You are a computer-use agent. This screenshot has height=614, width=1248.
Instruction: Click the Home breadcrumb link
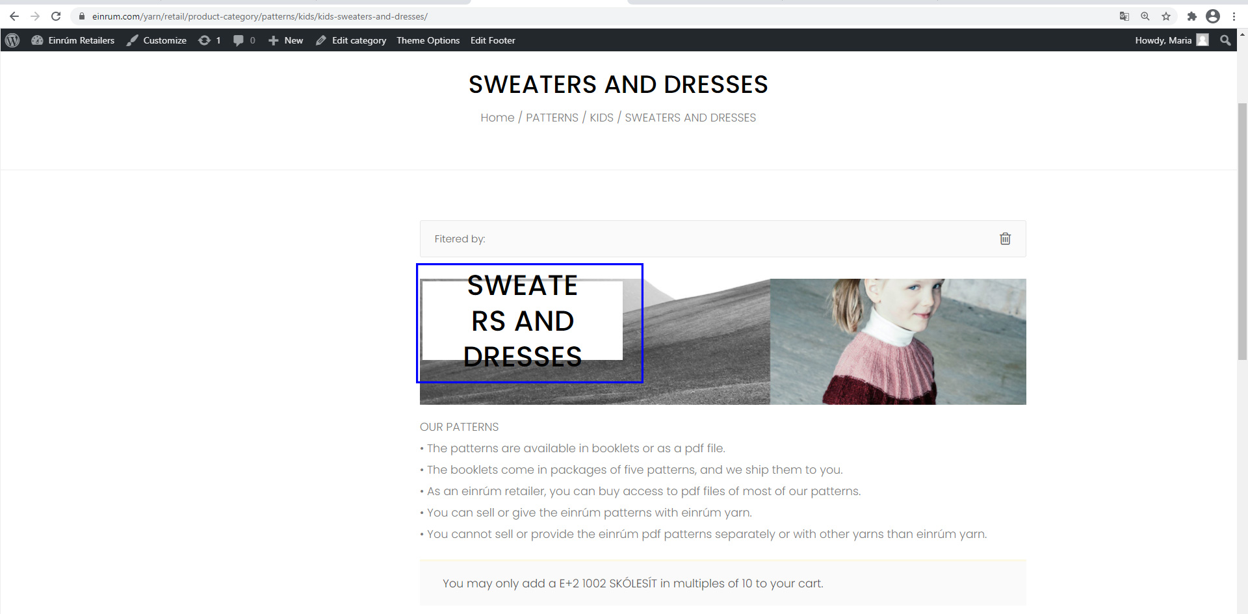tap(497, 118)
